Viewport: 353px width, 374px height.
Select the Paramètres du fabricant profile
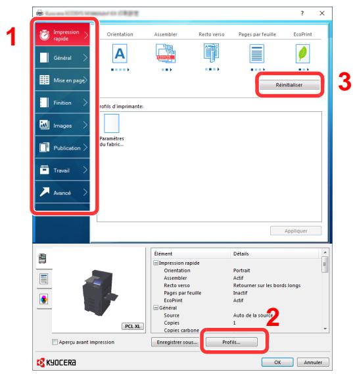(112, 130)
